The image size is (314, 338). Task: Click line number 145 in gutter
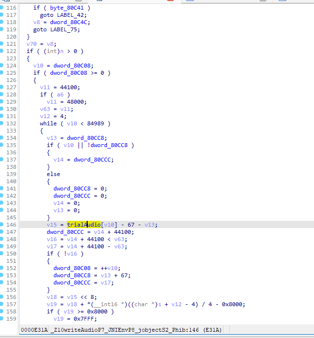tap(11, 217)
